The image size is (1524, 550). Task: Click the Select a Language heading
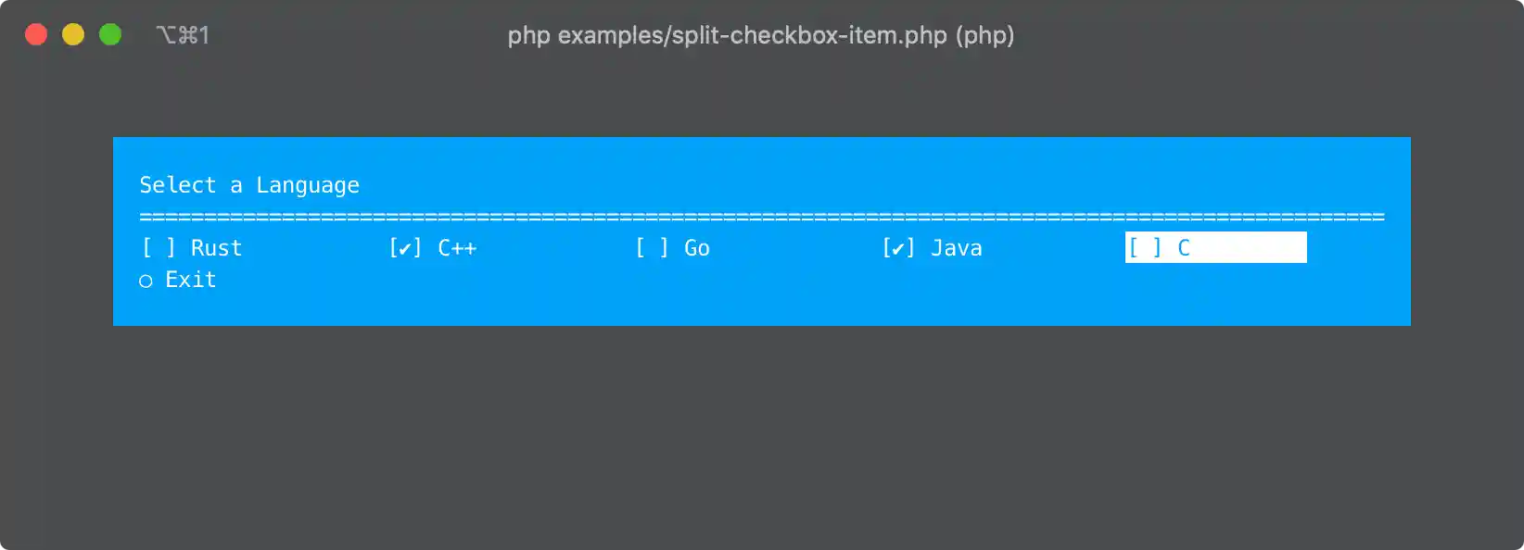pyautogui.click(x=249, y=184)
